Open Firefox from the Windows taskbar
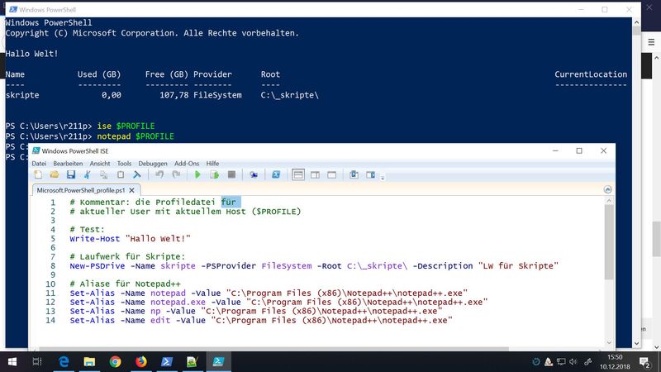Image resolution: width=661 pixels, height=372 pixels. point(140,360)
